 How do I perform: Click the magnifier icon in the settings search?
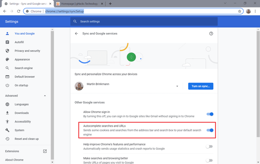[75, 21]
